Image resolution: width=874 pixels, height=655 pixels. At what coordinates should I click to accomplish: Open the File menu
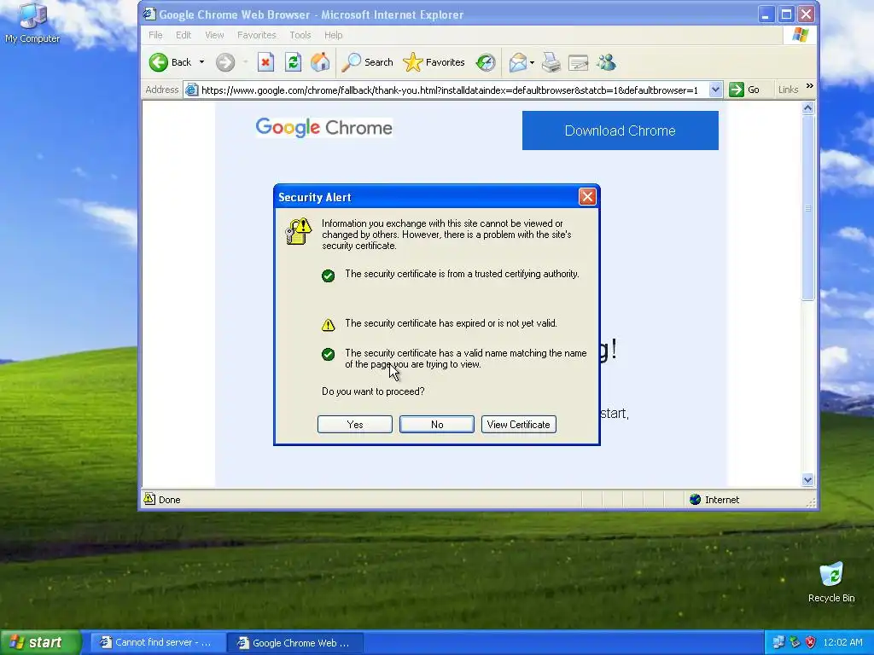coord(155,35)
